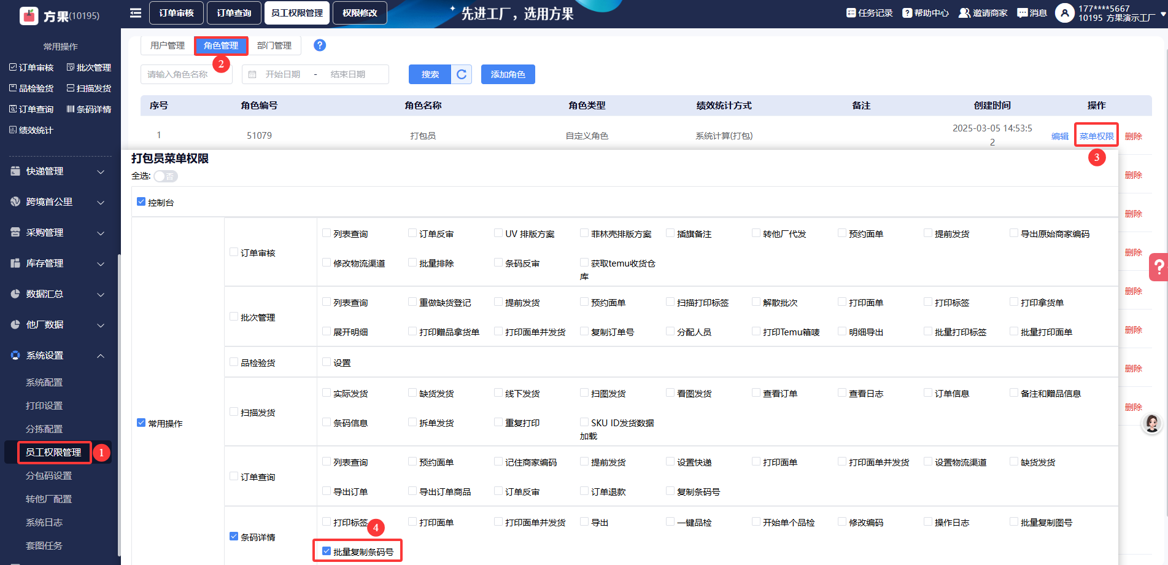1168x565 pixels.
Task: Open the Help Center icon in header
Action: click(x=907, y=13)
